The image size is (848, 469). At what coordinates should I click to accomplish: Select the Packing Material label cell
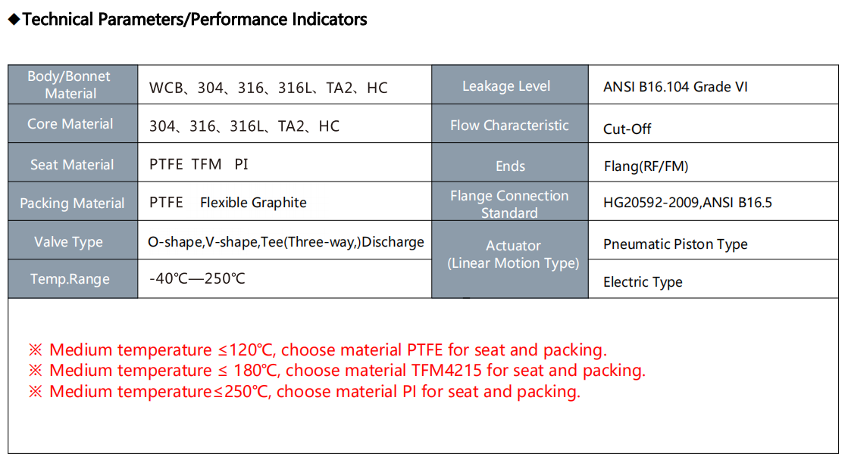[x=72, y=203]
